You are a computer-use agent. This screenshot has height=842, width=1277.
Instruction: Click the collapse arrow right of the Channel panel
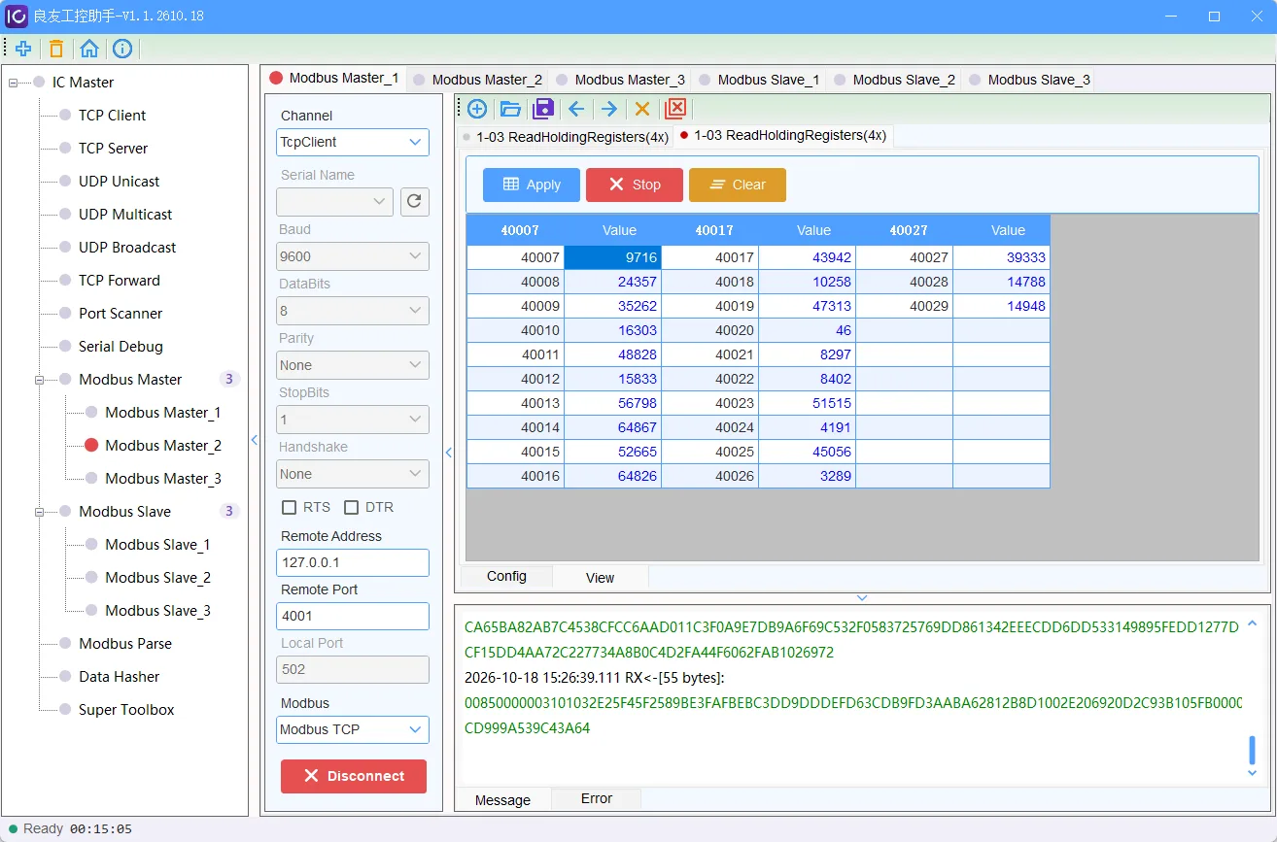(449, 453)
